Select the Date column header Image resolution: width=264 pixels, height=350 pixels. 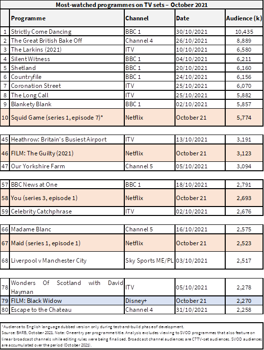[200, 18]
